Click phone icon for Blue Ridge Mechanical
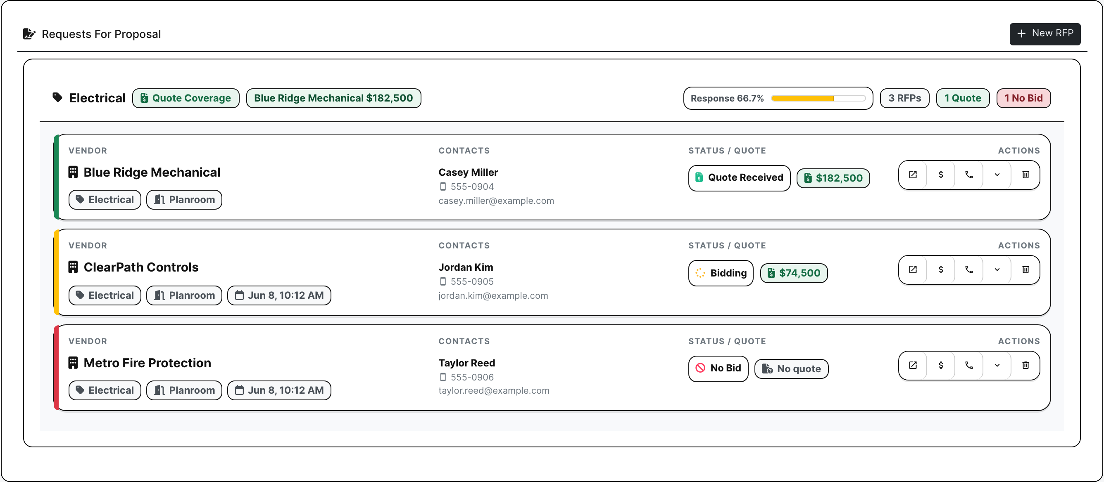This screenshot has height=482, width=1104. coord(969,175)
